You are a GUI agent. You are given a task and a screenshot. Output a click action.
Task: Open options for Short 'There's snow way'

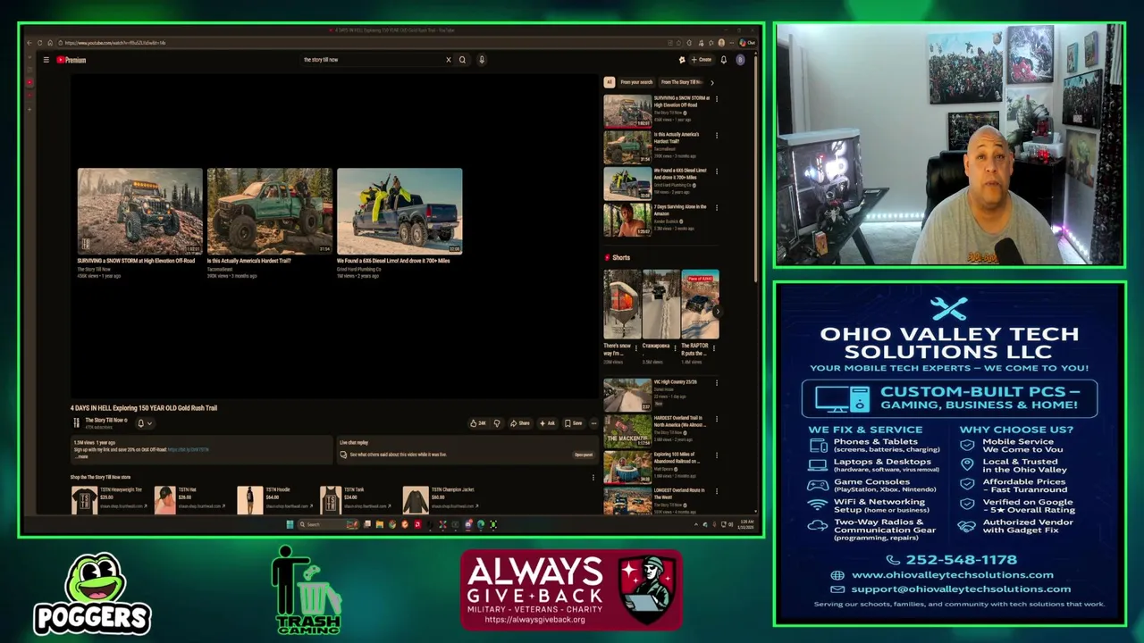635,349
